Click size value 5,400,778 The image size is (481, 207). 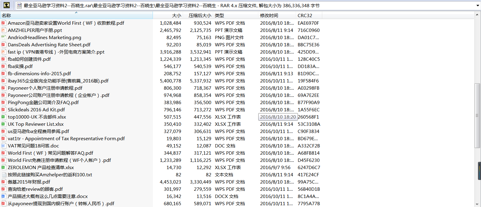[x=170, y=81]
